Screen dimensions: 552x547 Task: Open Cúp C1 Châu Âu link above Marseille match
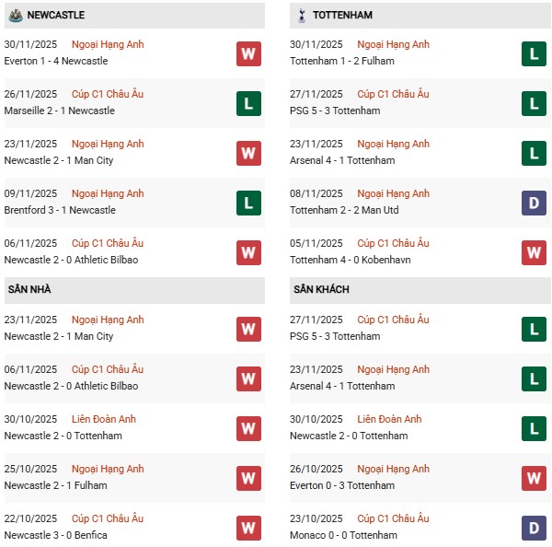point(108,94)
